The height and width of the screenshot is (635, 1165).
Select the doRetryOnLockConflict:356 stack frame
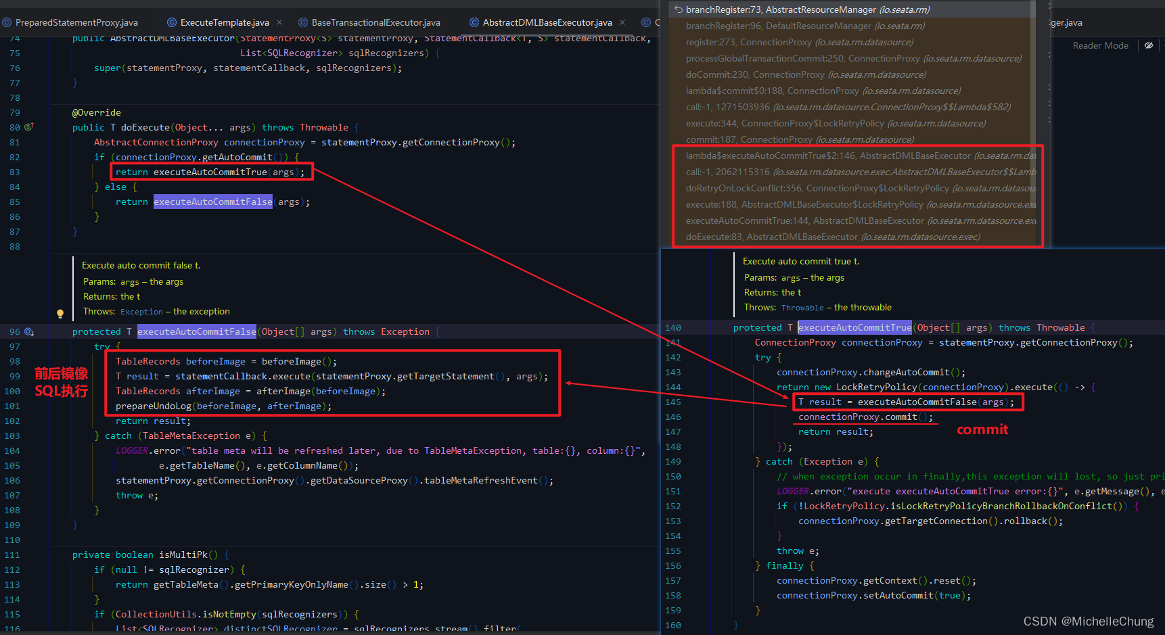pos(852,188)
